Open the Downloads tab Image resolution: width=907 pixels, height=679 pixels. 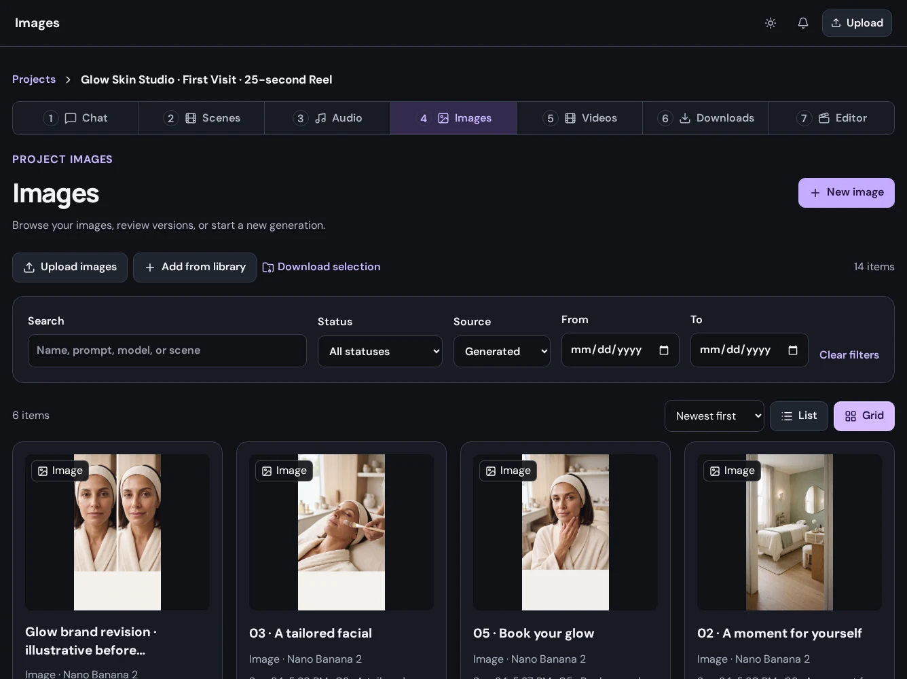[x=705, y=118]
